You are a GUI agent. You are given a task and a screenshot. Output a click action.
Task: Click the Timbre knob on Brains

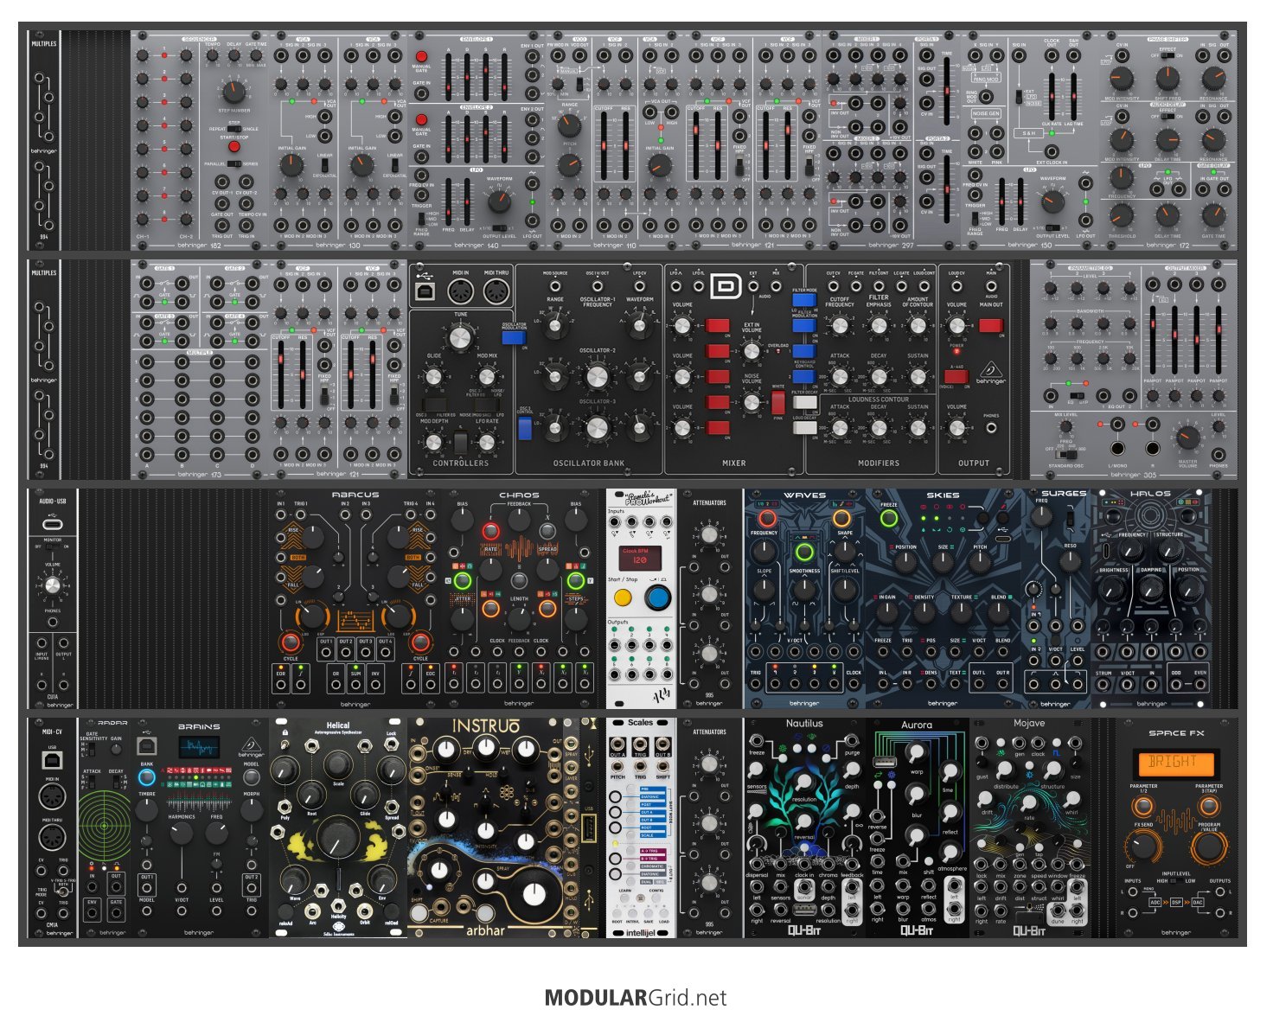click(x=147, y=810)
